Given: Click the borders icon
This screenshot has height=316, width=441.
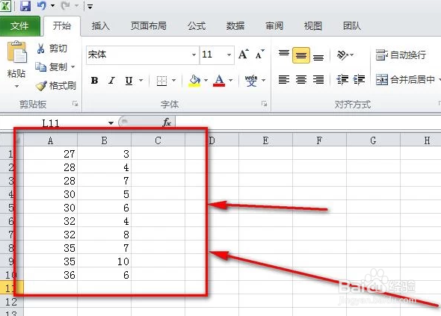Looking at the screenshot, I should [161, 81].
